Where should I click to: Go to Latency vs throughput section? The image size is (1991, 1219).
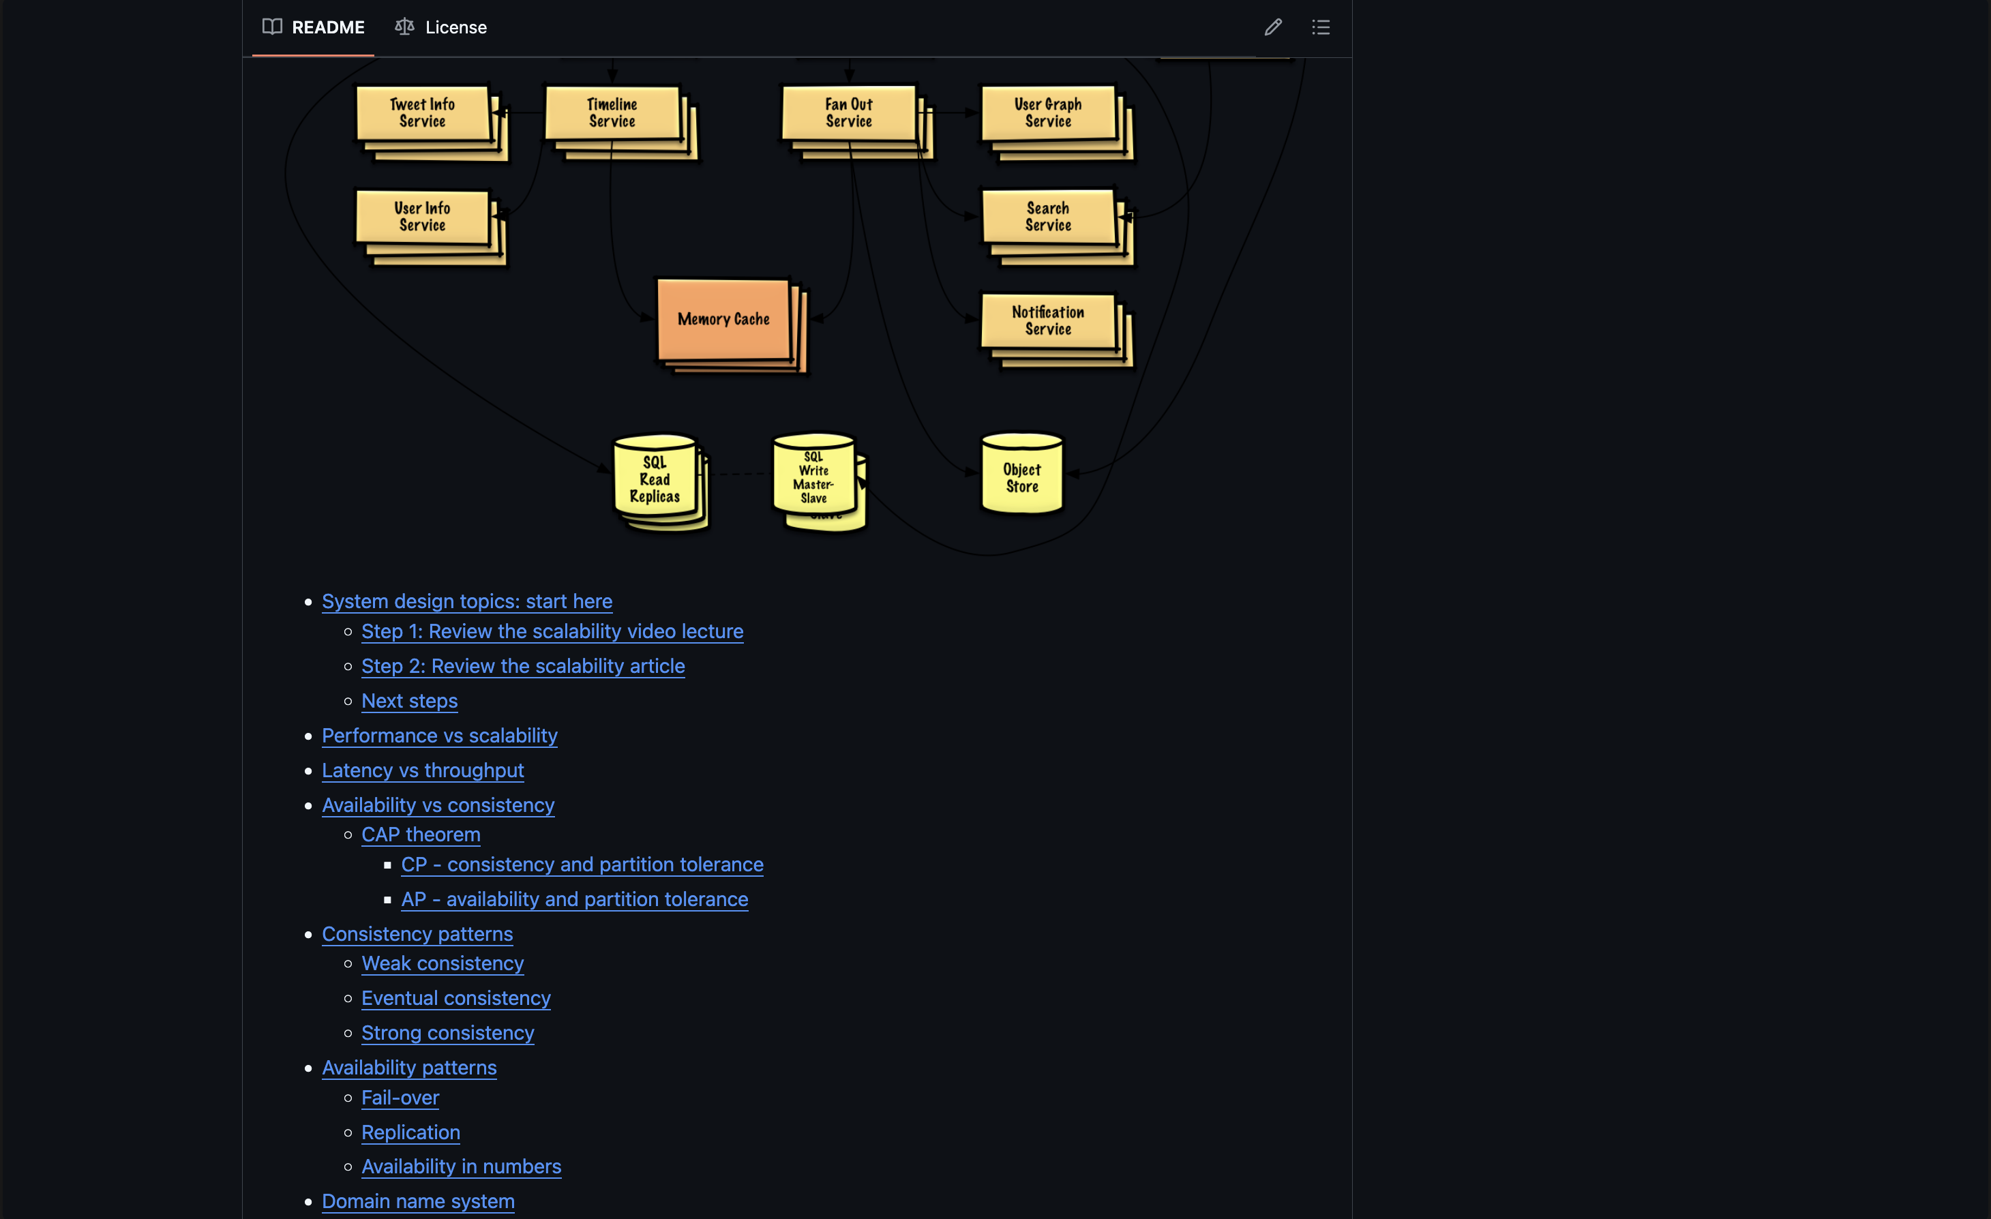point(423,770)
